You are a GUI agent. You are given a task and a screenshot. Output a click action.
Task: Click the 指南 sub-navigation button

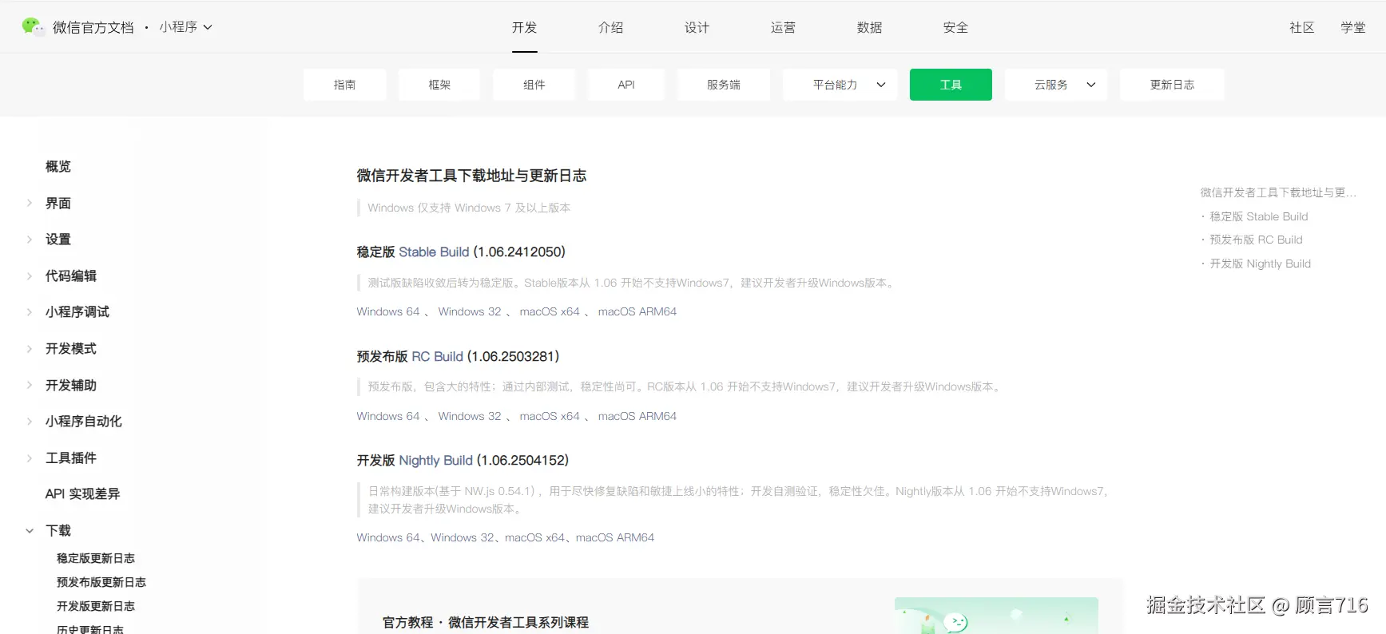click(344, 85)
